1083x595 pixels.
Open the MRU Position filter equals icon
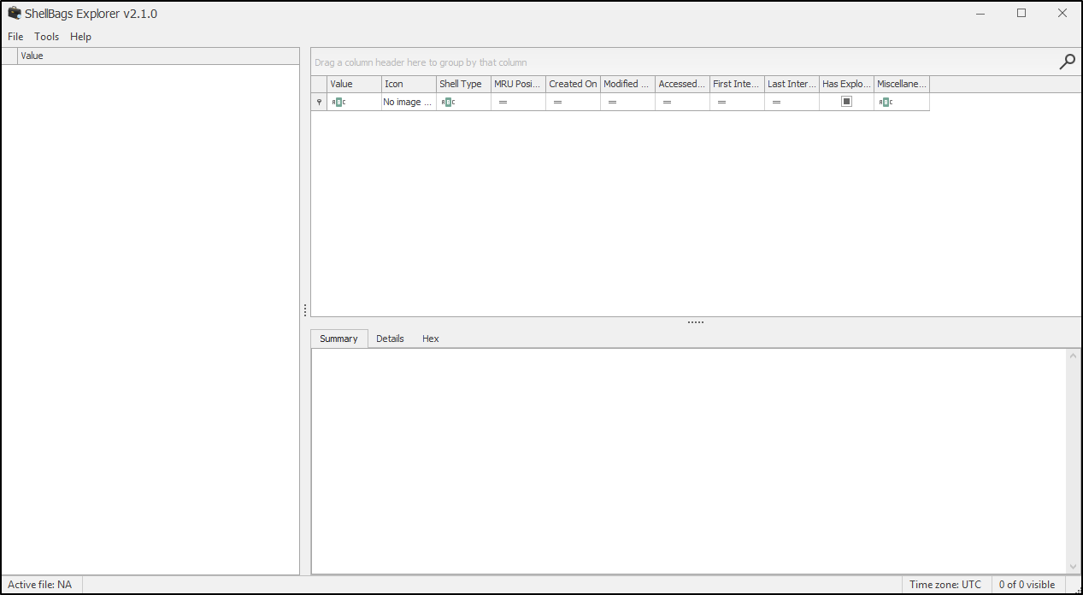[503, 102]
